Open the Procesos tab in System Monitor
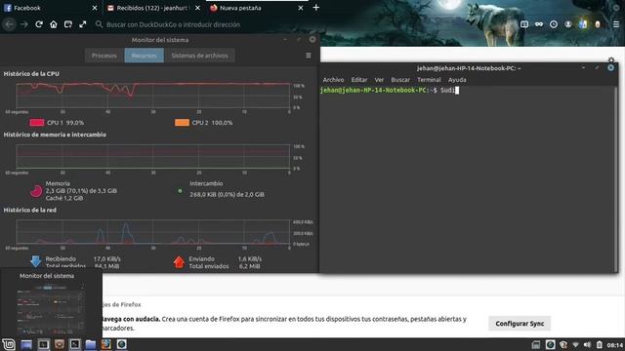The width and height of the screenshot is (625, 351). pos(104,56)
